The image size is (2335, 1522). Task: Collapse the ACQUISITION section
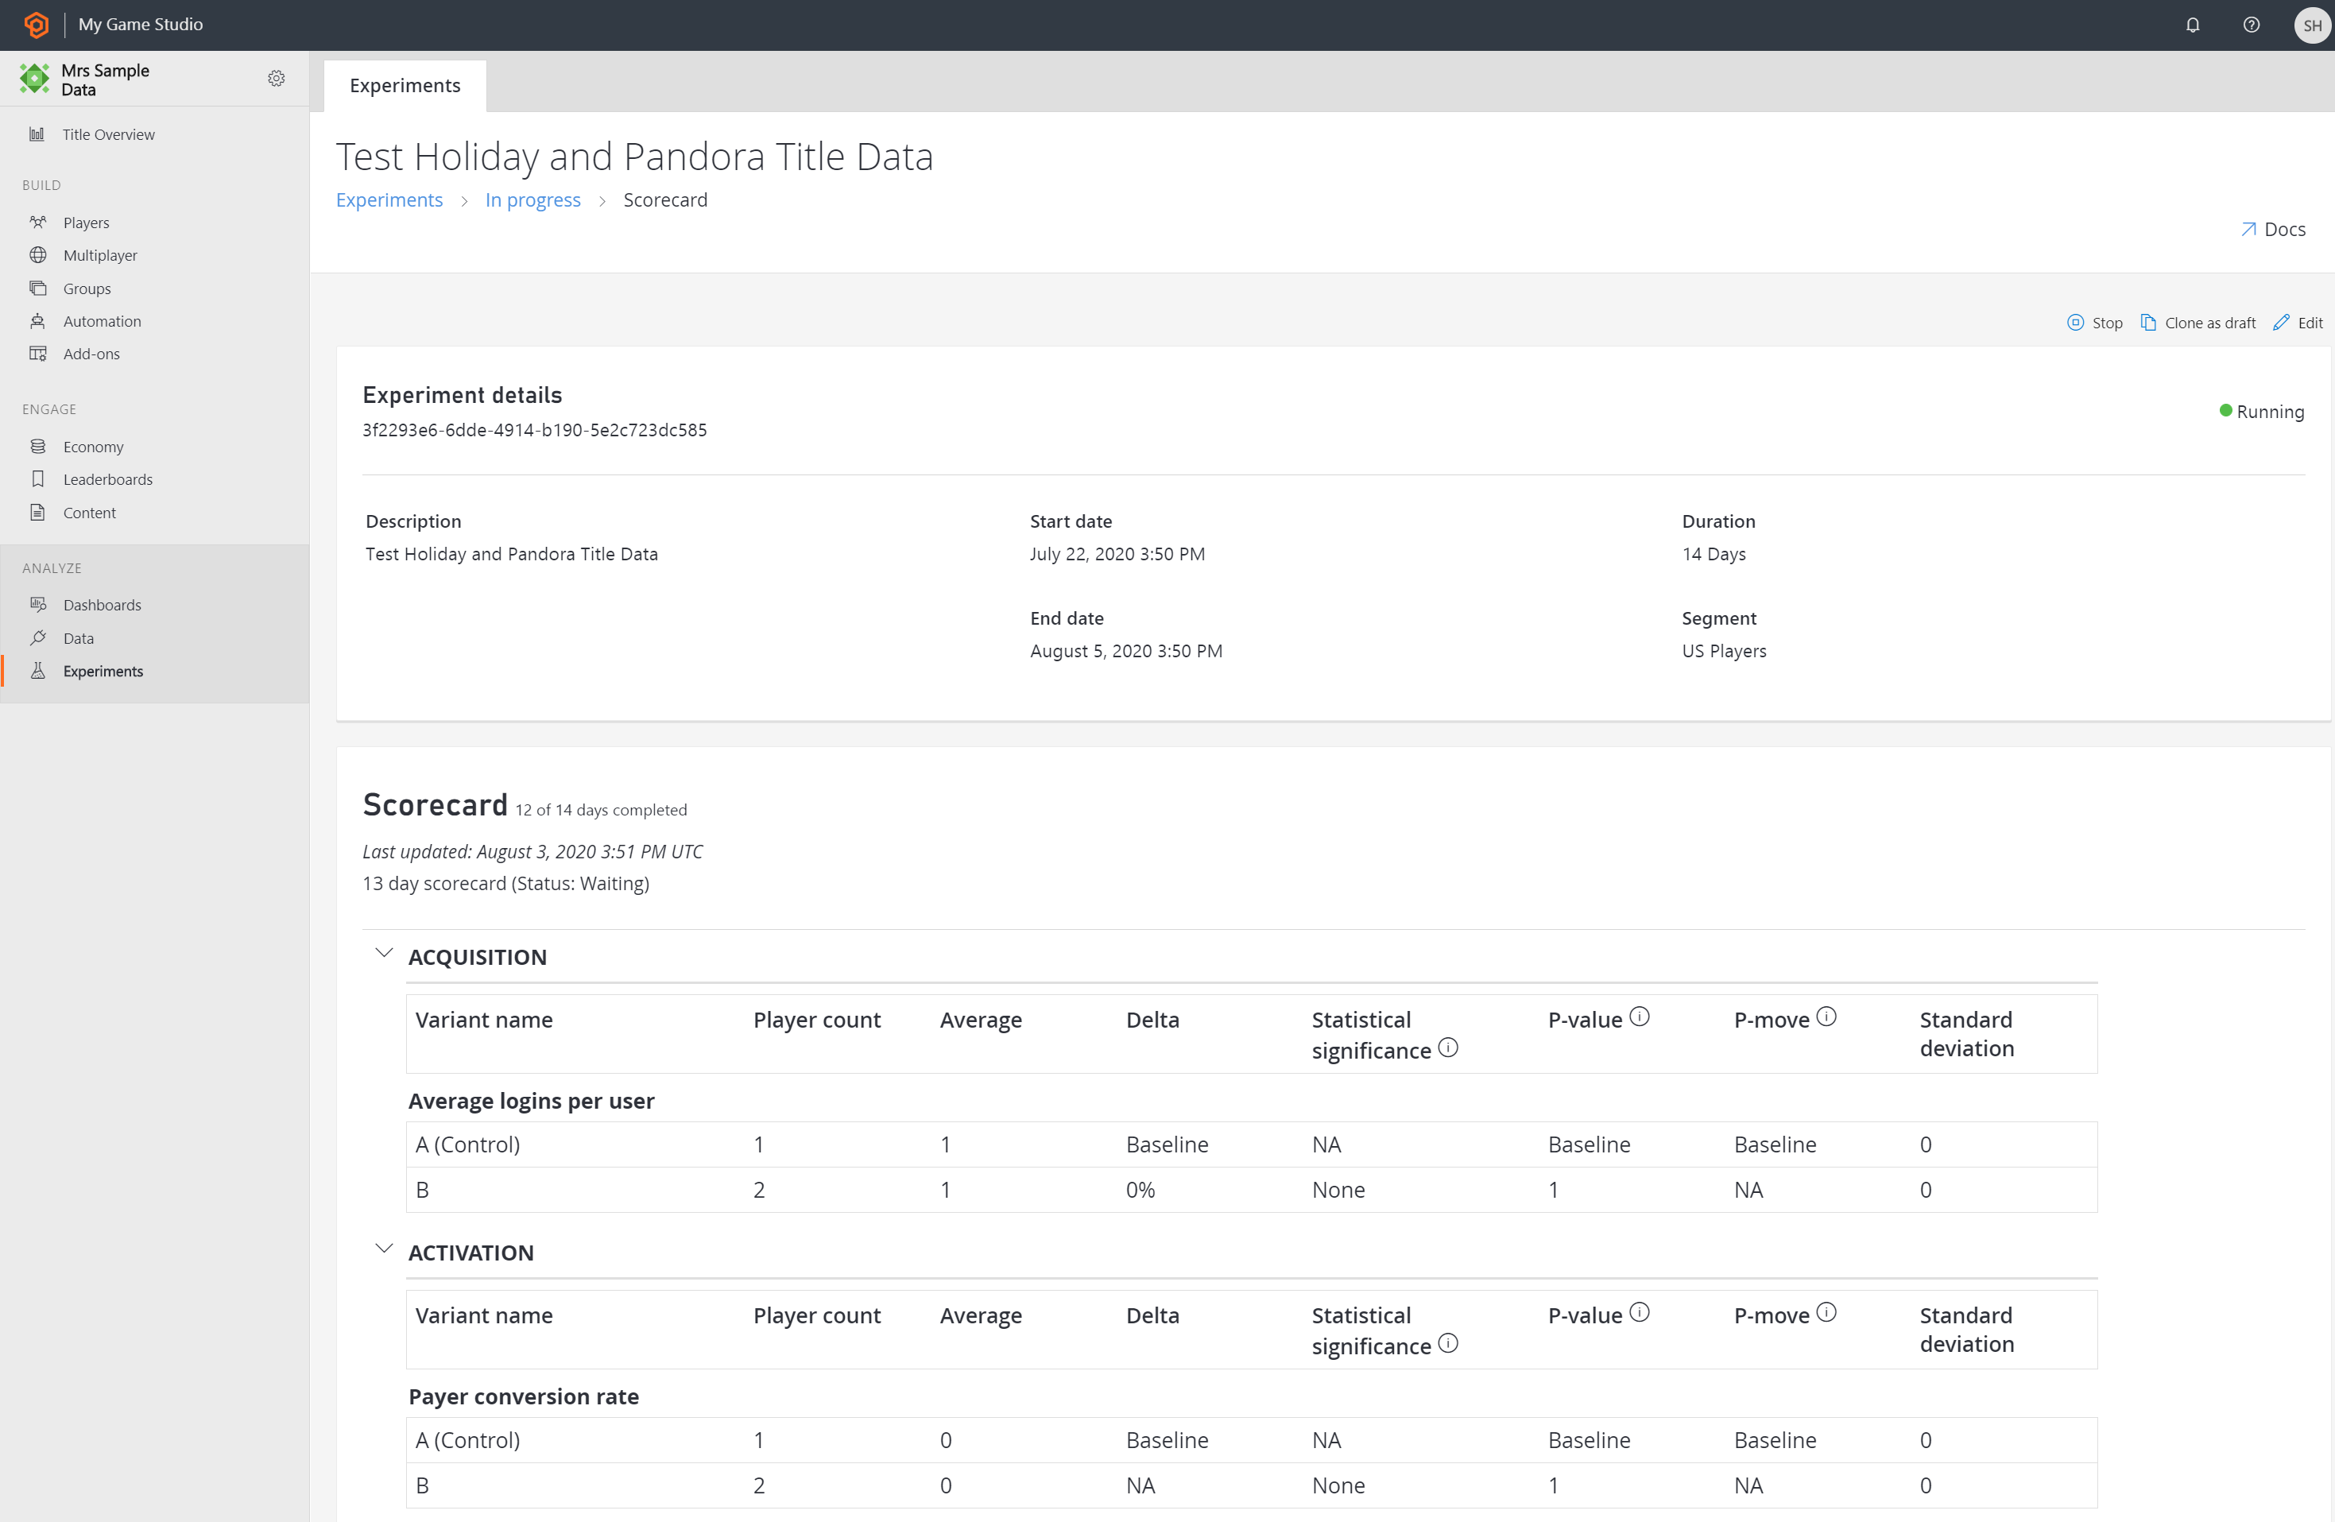(384, 952)
